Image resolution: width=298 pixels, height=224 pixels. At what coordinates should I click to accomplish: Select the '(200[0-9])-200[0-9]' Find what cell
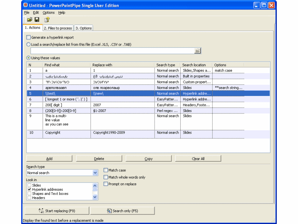67,111
